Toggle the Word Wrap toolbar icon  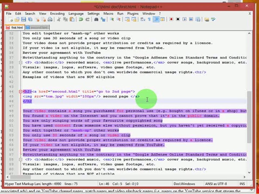(142, 19)
